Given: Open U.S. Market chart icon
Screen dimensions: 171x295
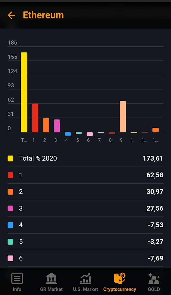Looking at the screenshot, I should (85, 279).
